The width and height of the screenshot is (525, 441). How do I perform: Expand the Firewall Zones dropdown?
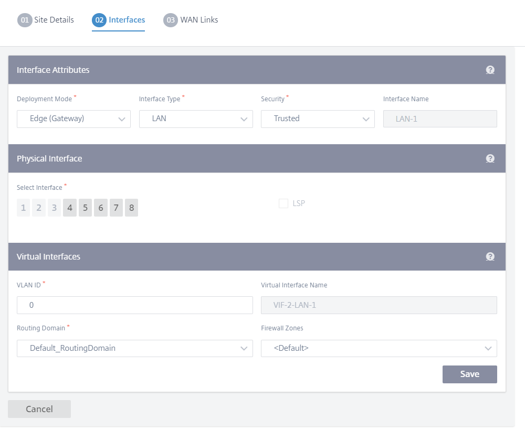(x=379, y=348)
